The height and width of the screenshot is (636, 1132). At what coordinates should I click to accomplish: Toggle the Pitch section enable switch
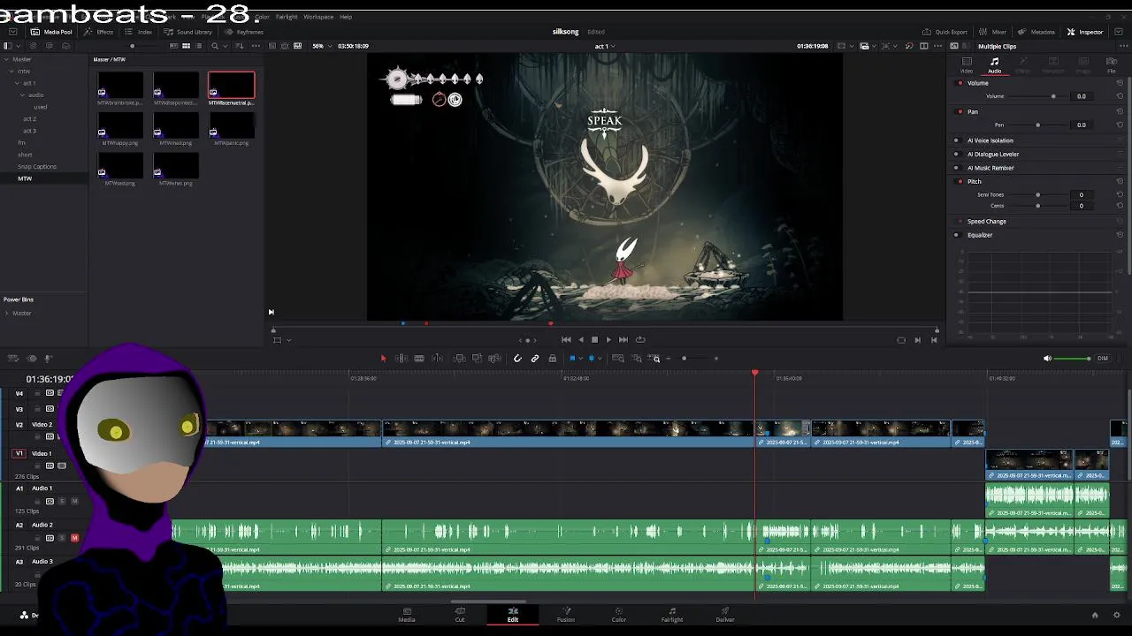[960, 181]
